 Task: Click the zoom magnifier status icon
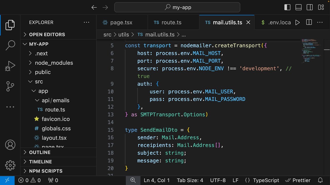[133, 180]
